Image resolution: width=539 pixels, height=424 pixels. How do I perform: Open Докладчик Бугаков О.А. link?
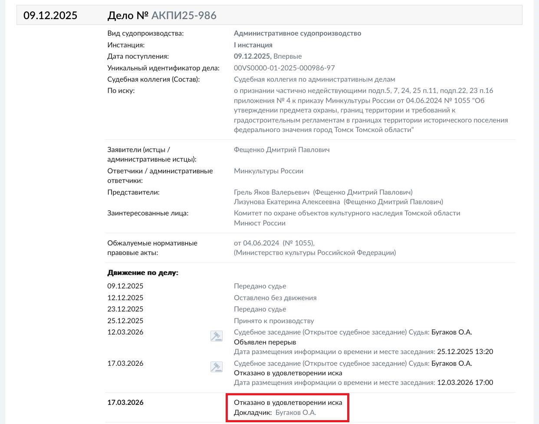tap(296, 413)
